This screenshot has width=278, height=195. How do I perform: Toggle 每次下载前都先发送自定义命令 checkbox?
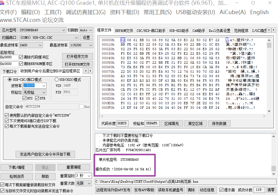point(7,126)
